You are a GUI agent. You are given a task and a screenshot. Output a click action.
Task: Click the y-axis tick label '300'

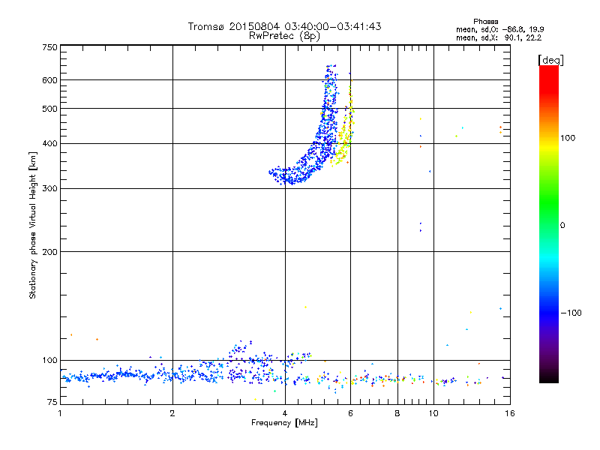[x=49, y=189]
